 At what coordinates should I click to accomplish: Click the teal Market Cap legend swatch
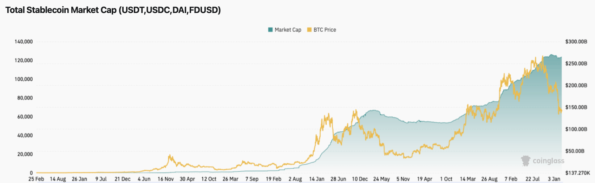[x=270, y=30]
